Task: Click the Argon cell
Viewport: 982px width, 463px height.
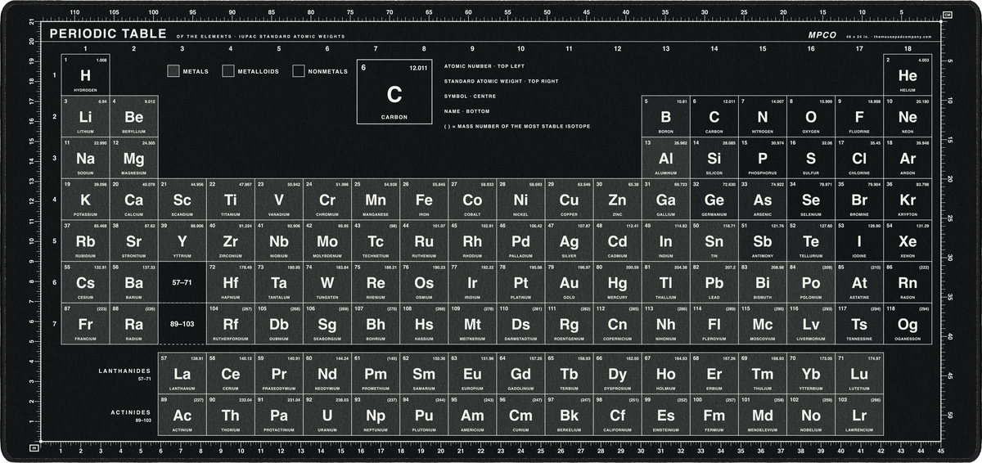Action: click(908, 158)
